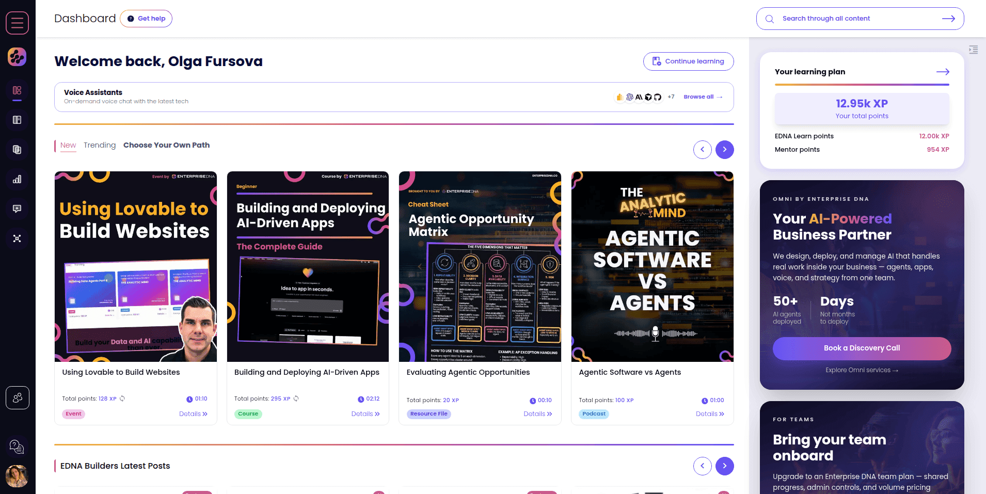Screen dimensions: 986x494
Task: Click the Mentor points 954 XP value
Action: (x=937, y=150)
